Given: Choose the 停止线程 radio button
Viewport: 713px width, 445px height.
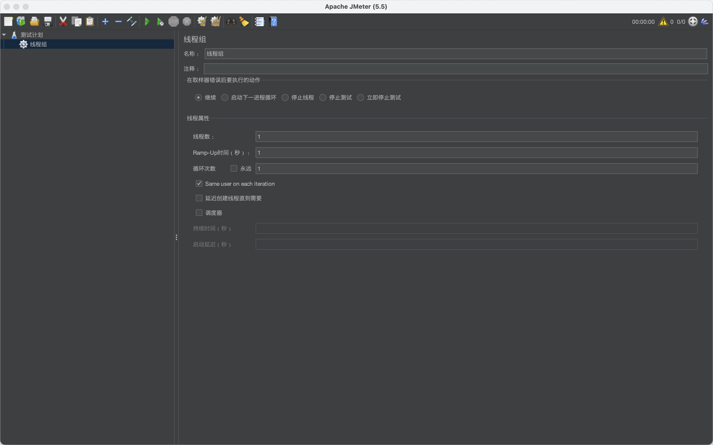Looking at the screenshot, I should tap(285, 97).
